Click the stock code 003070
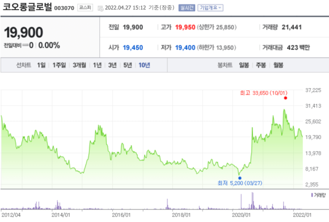 64,8
